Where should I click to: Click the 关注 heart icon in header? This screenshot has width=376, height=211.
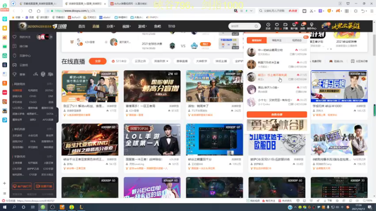coord(277,26)
